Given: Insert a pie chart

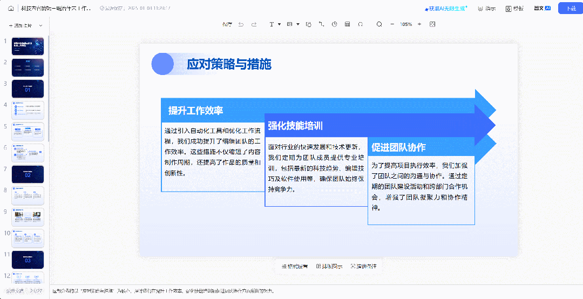Looking at the screenshot, I should coord(334,24).
